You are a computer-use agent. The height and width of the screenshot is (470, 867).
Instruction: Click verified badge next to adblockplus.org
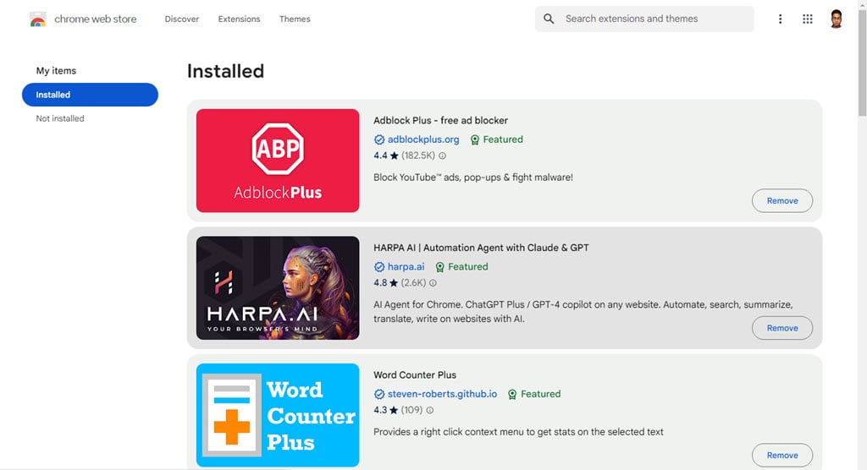point(379,139)
